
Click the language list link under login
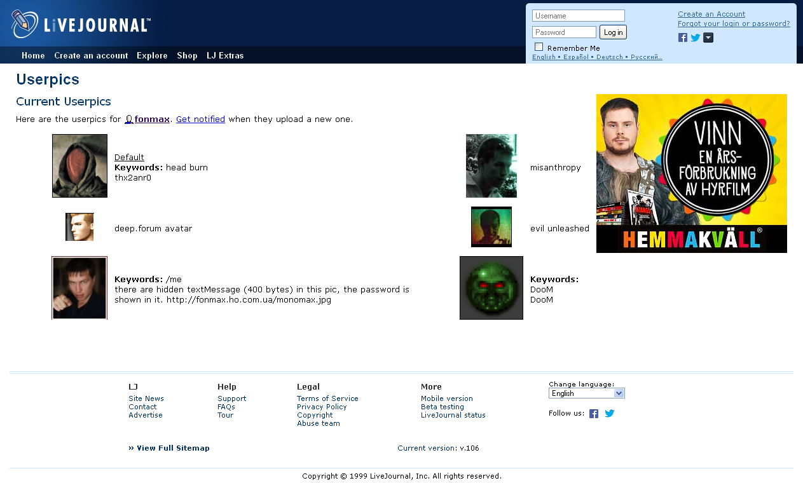pos(597,57)
